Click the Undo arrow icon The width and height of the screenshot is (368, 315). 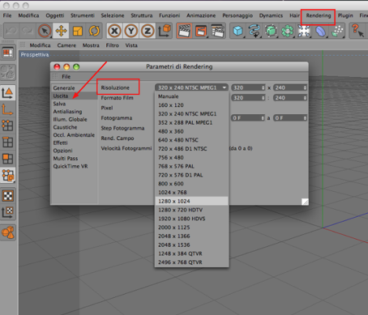click(11, 31)
